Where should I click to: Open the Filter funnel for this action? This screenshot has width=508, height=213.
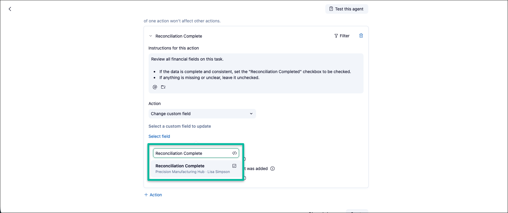(x=342, y=36)
